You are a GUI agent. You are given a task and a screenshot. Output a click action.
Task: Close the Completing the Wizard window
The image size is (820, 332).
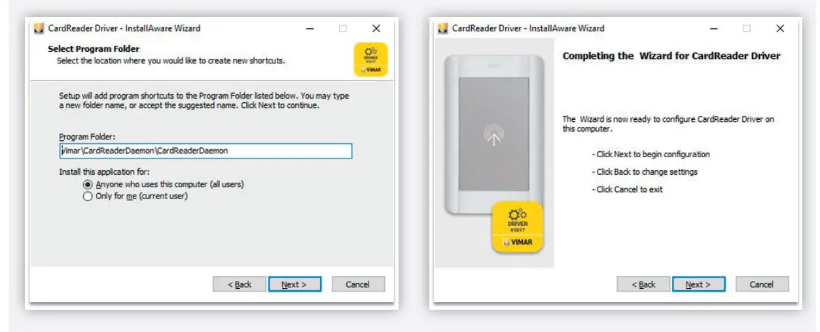[779, 29]
